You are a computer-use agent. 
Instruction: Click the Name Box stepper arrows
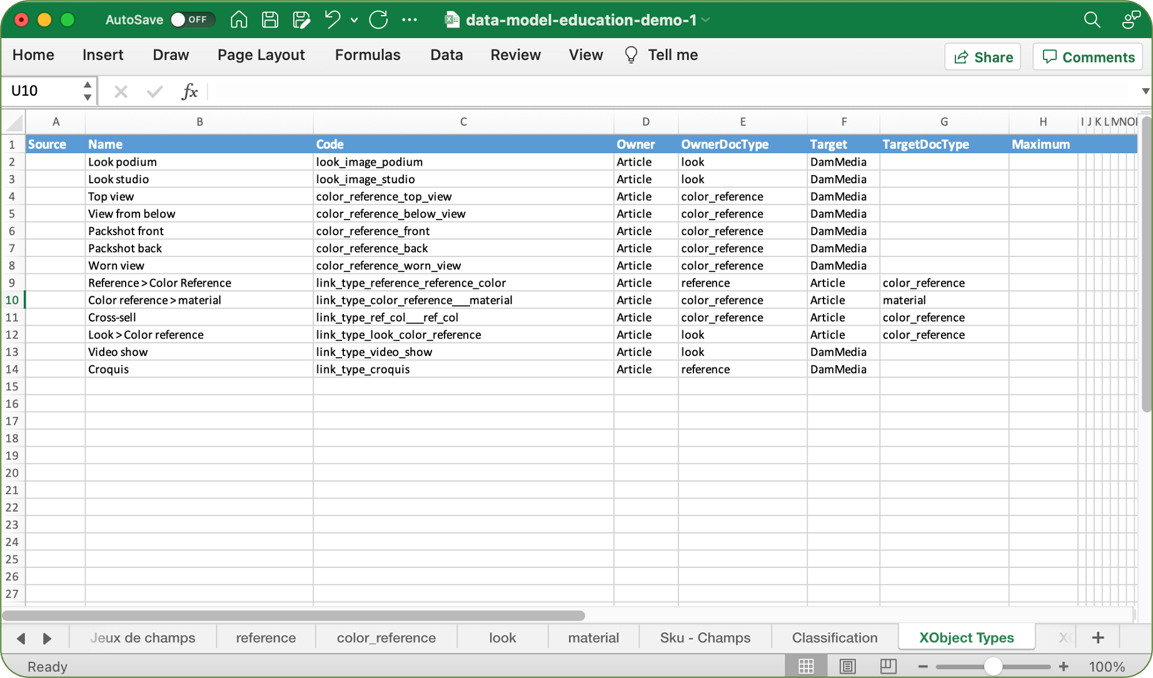[88, 91]
